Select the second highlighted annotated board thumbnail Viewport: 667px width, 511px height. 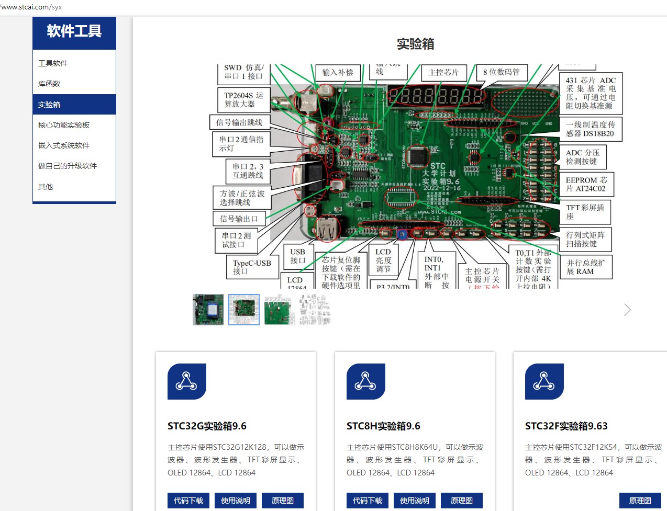tap(244, 310)
